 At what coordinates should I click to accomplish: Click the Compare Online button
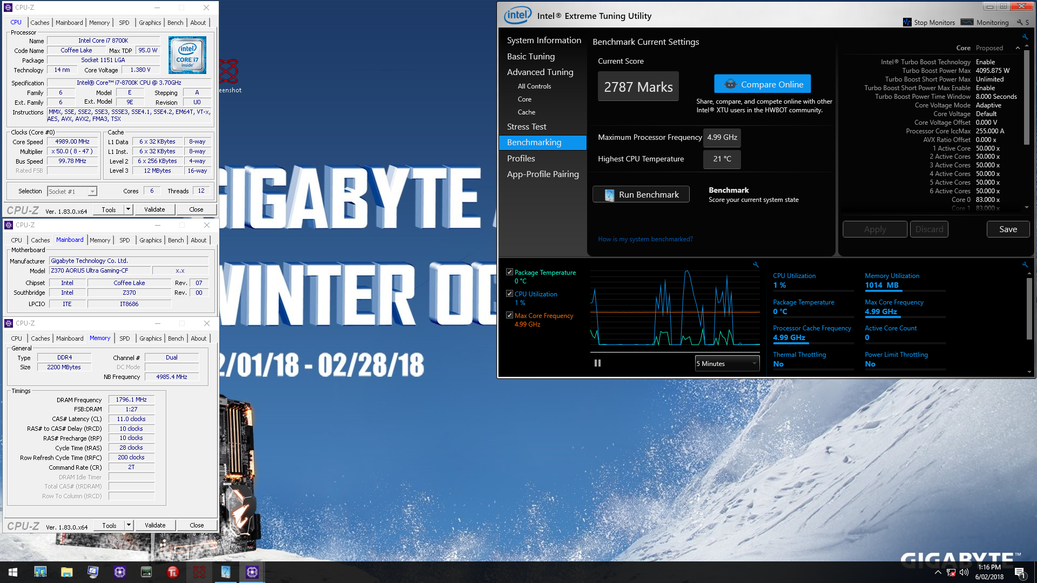[x=763, y=84]
